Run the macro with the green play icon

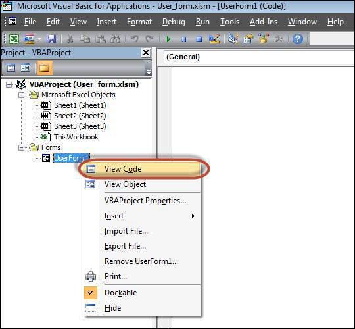[168, 39]
